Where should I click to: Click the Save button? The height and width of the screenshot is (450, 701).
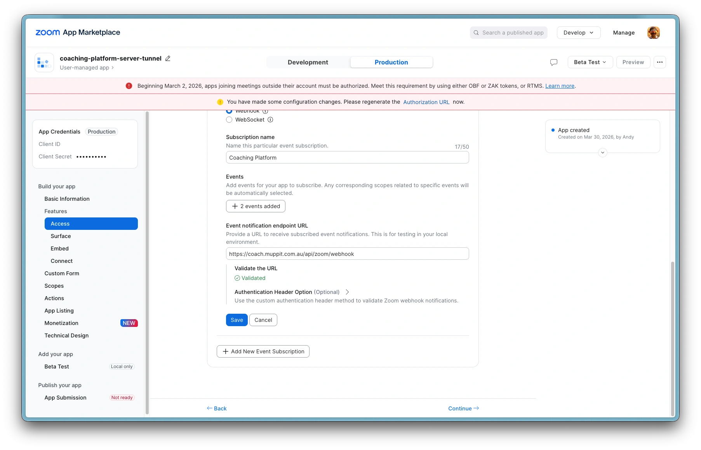tap(237, 320)
